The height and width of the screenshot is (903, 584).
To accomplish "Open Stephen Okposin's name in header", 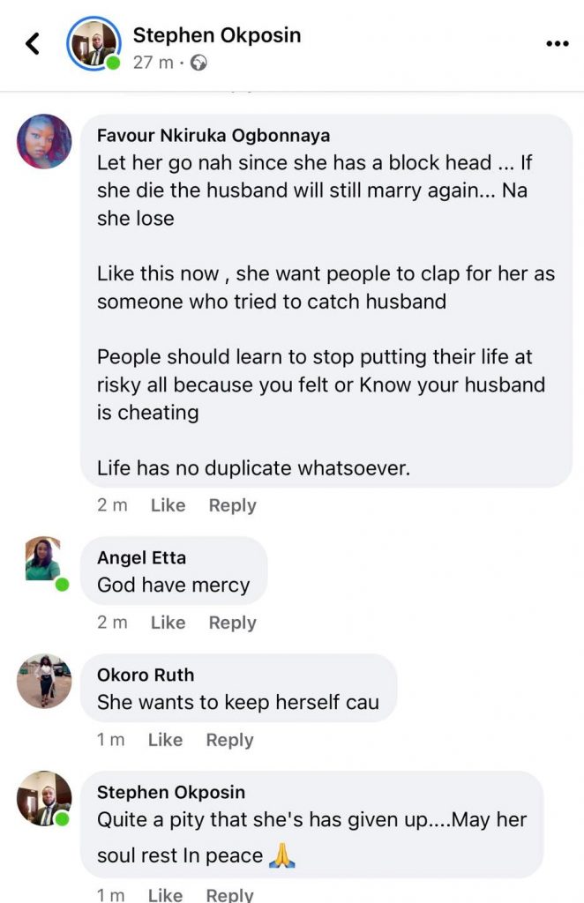I will coord(216,35).
